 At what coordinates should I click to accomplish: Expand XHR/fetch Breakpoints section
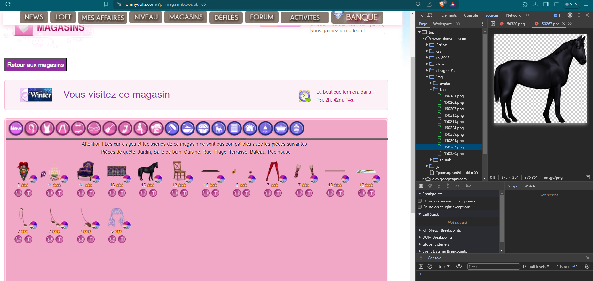[x=441, y=230]
